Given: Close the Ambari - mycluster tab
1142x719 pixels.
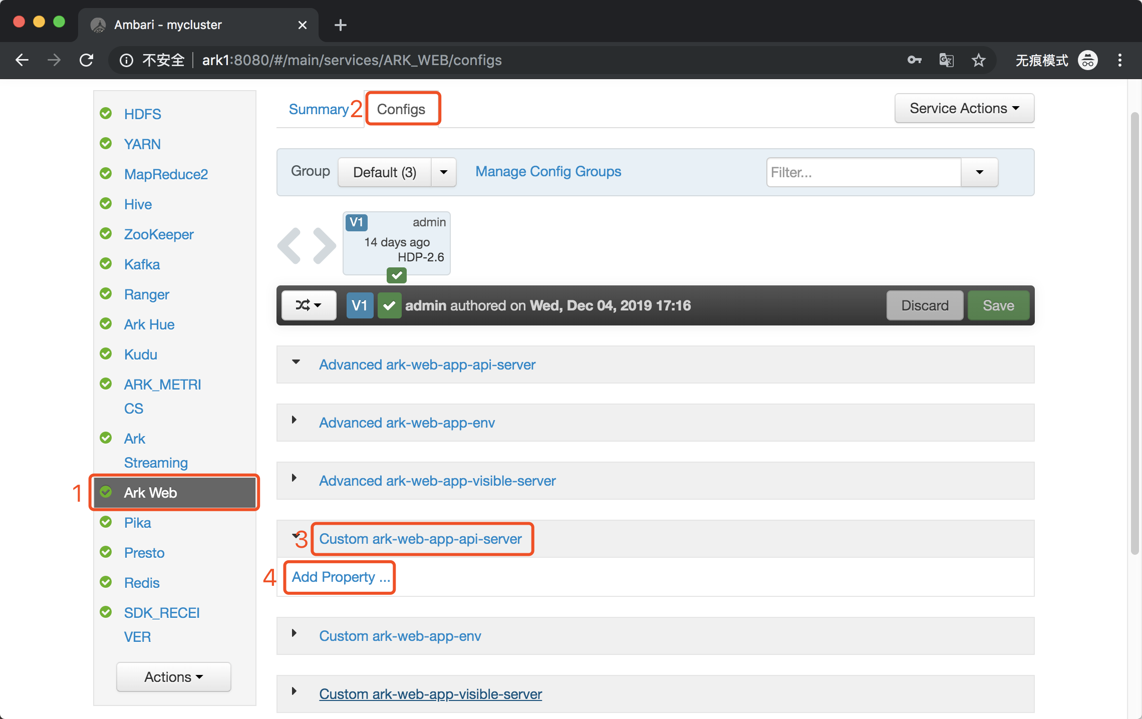Looking at the screenshot, I should [x=303, y=25].
